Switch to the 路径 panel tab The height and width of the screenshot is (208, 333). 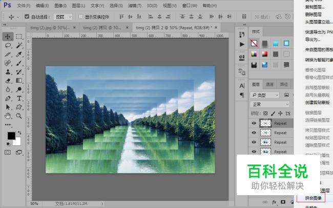(x=284, y=85)
